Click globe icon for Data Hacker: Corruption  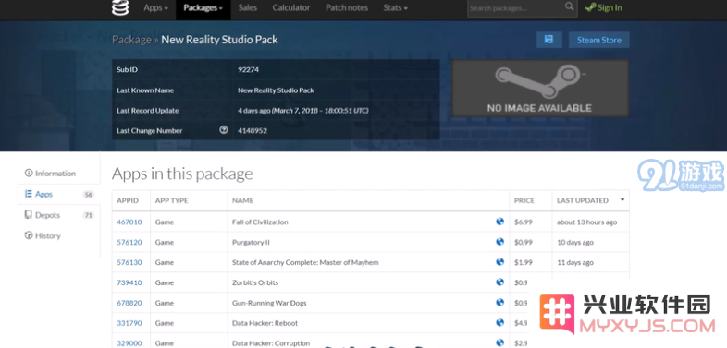pyautogui.click(x=499, y=342)
